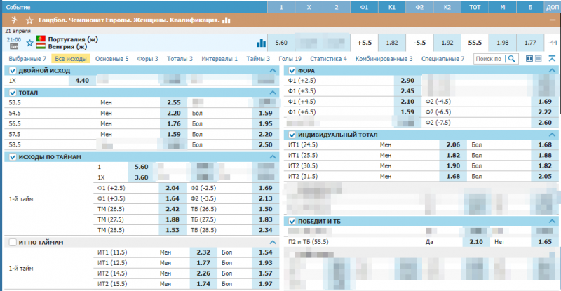Uncheck the Двойной исход market checkbox
This screenshot has height=291, width=561.
pyautogui.click(x=12, y=71)
